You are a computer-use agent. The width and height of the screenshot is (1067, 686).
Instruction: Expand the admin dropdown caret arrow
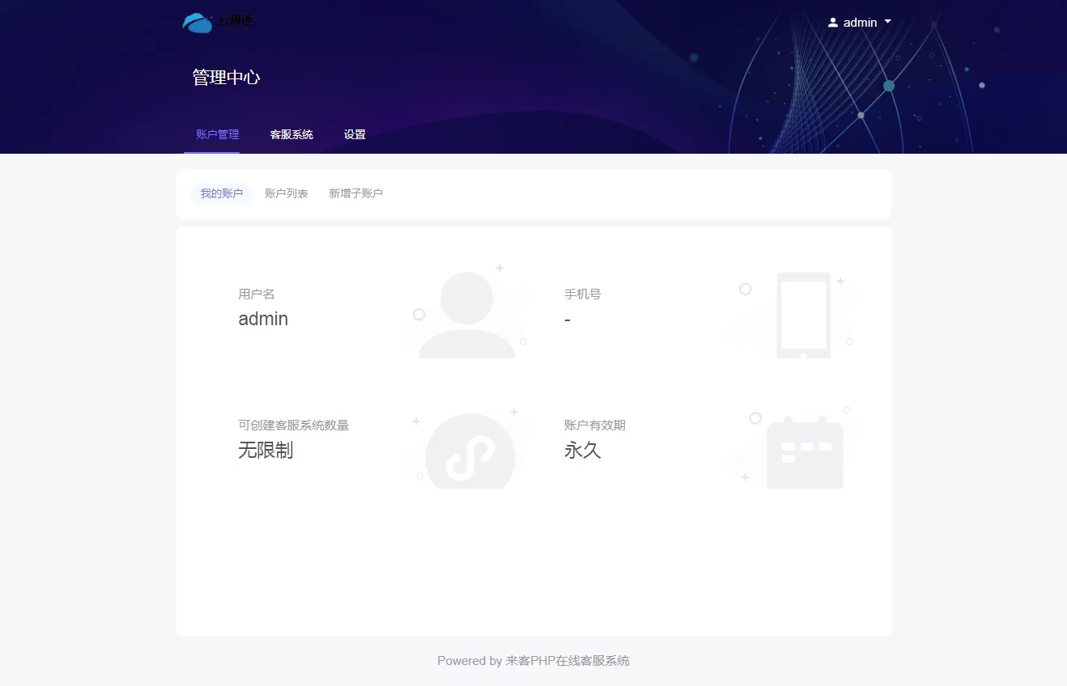888,22
